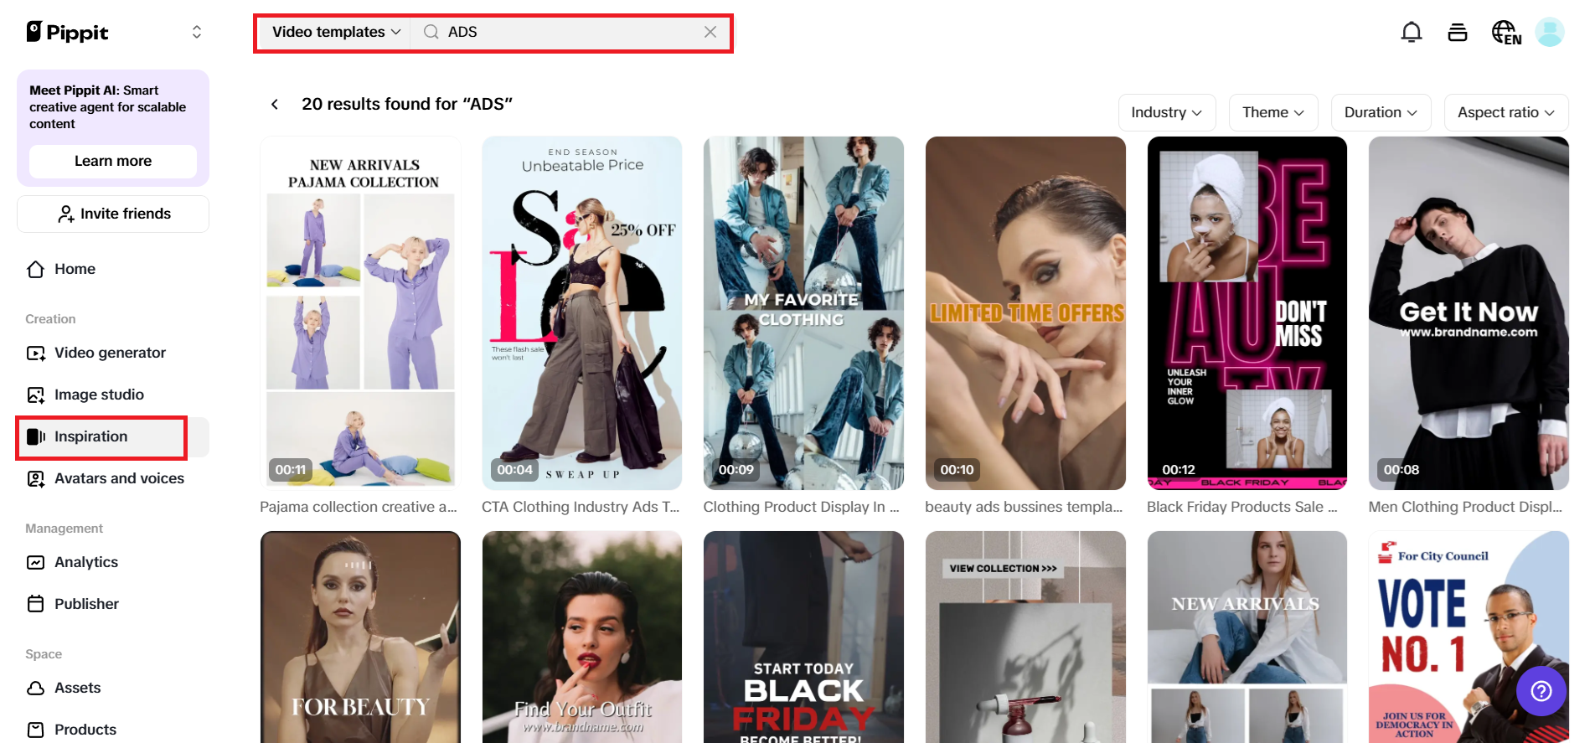This screenshot has height=743, width=1595.
Task: Expand the workspace switcher beside Pippit
Action: click(x=197, y=32)
